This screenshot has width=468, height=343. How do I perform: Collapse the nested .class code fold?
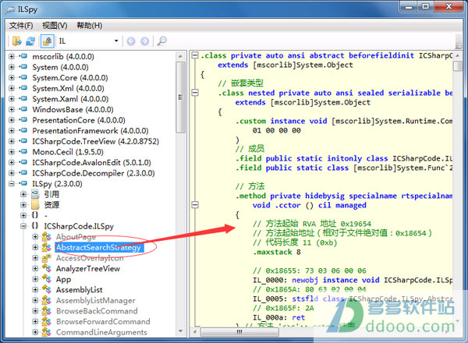point(195,93)
